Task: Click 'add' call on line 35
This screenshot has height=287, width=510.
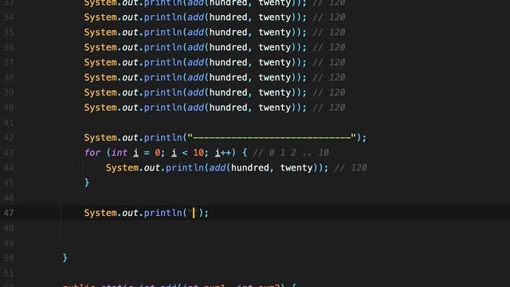Action: click(196, 32)
